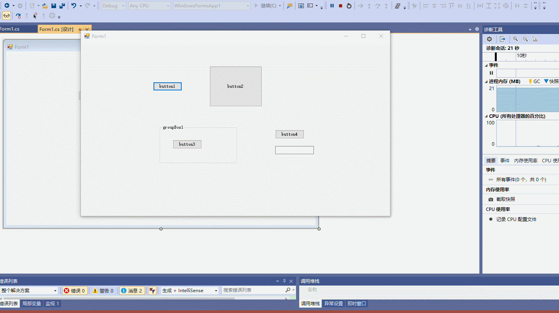Collapse the 进程内存 (MB) graph section

click(486, 82)
